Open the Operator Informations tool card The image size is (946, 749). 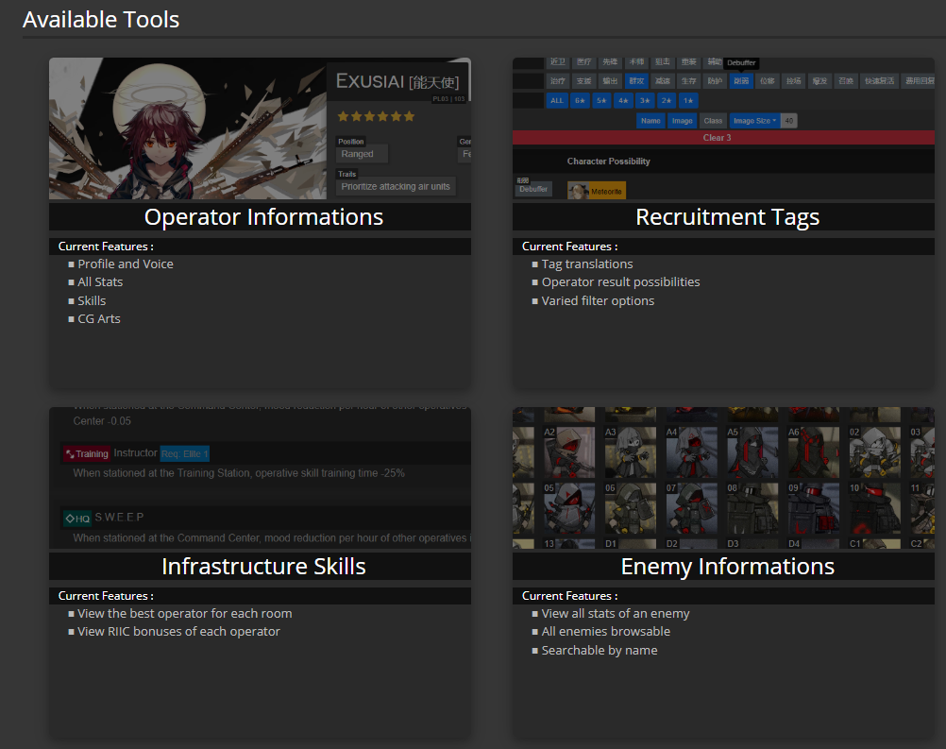coord(262,216)
